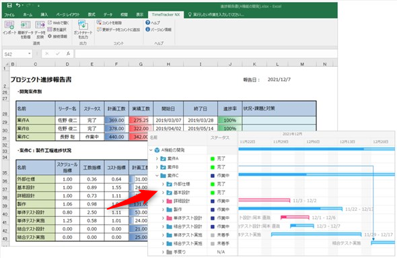Click the lightbulb tell-me icon

pos(190,14)
